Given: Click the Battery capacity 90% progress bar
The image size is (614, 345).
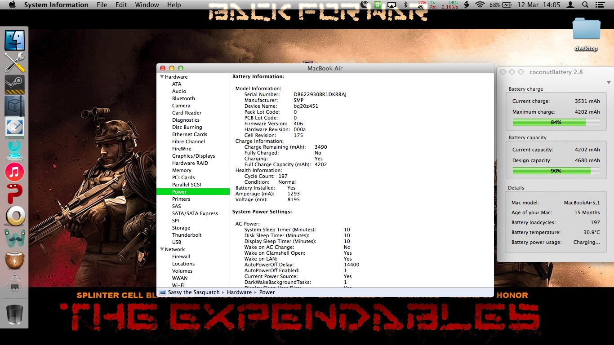Looking at the screenshot, I should point(556,171).
